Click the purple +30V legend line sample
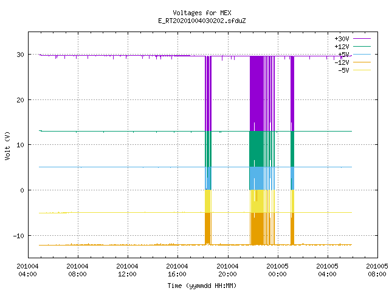 362,38
